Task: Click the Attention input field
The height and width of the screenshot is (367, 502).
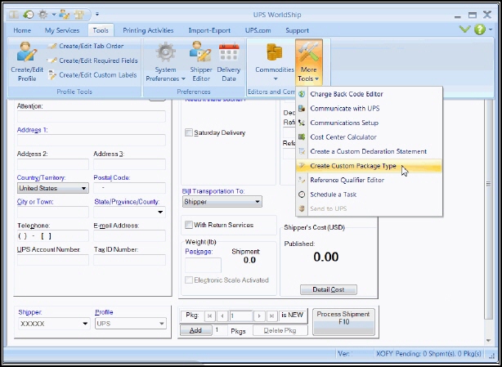Action: click(x=92, y=116)
